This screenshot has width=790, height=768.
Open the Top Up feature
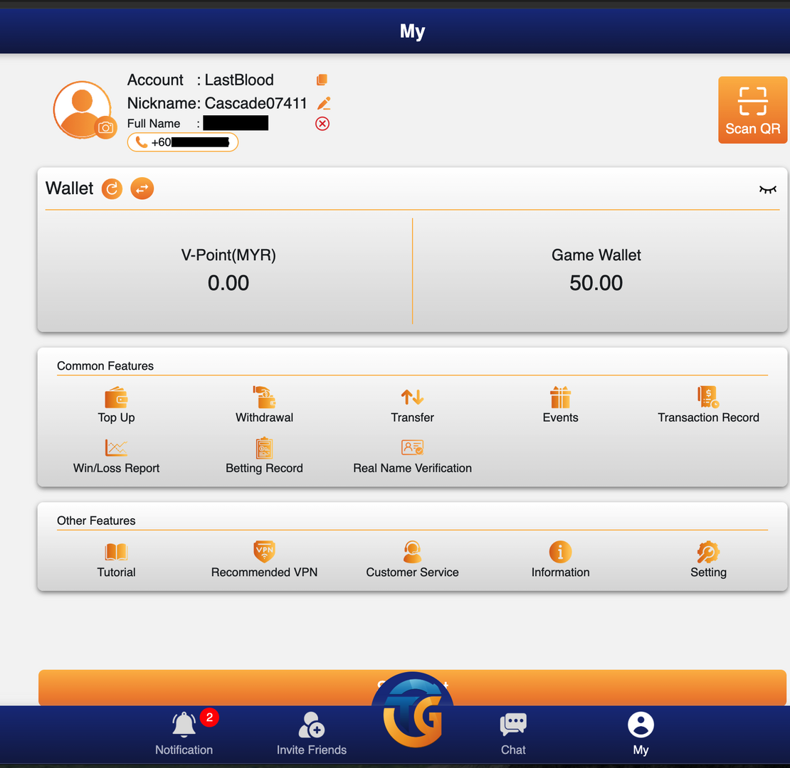(x=117, y=405)
